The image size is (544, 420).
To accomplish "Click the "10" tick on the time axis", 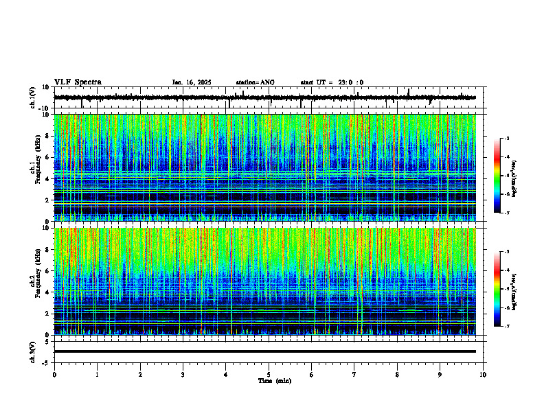I will (x=483, y=375).
